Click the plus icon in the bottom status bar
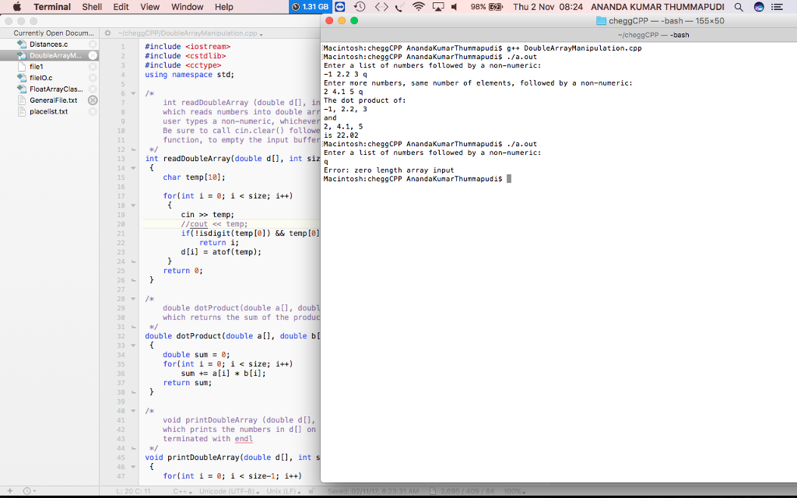 pyautogui.click(x=10, y=492)
